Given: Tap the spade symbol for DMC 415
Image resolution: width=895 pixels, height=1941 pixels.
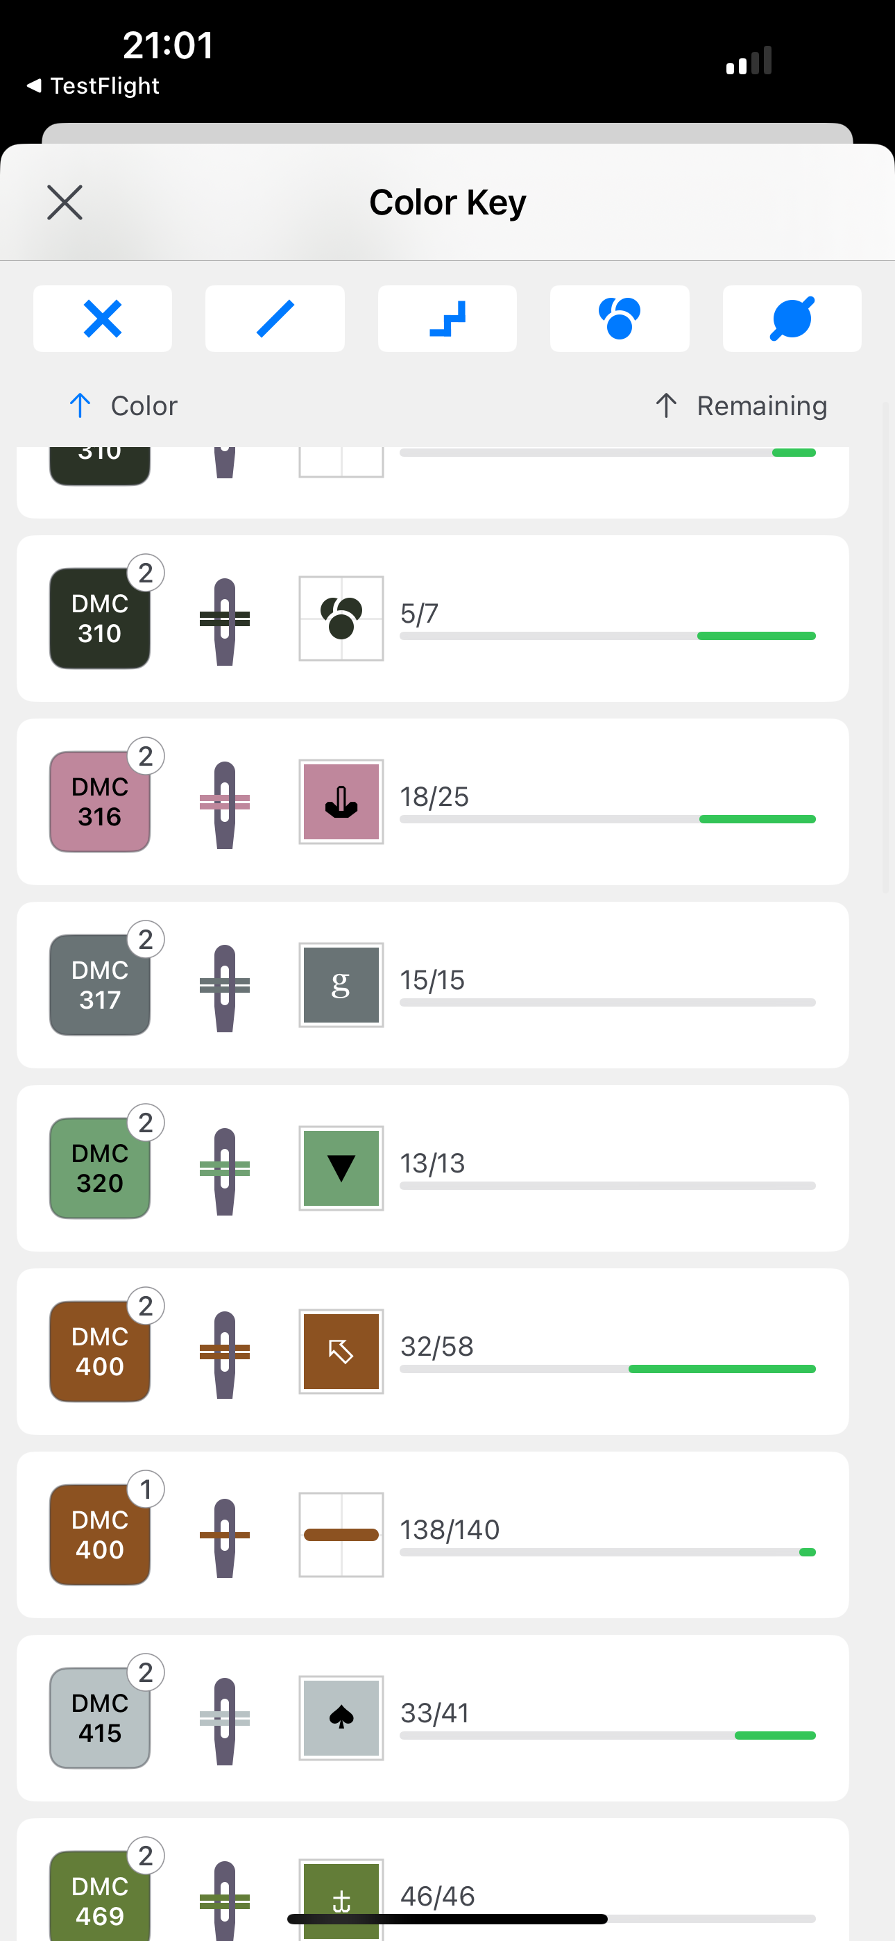Looking at the screenshot, I should pyautogui.click(x=341, y=1718).
